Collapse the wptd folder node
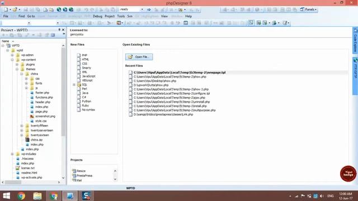Screen dimensions: 358x201 click(x=7, y=50)
